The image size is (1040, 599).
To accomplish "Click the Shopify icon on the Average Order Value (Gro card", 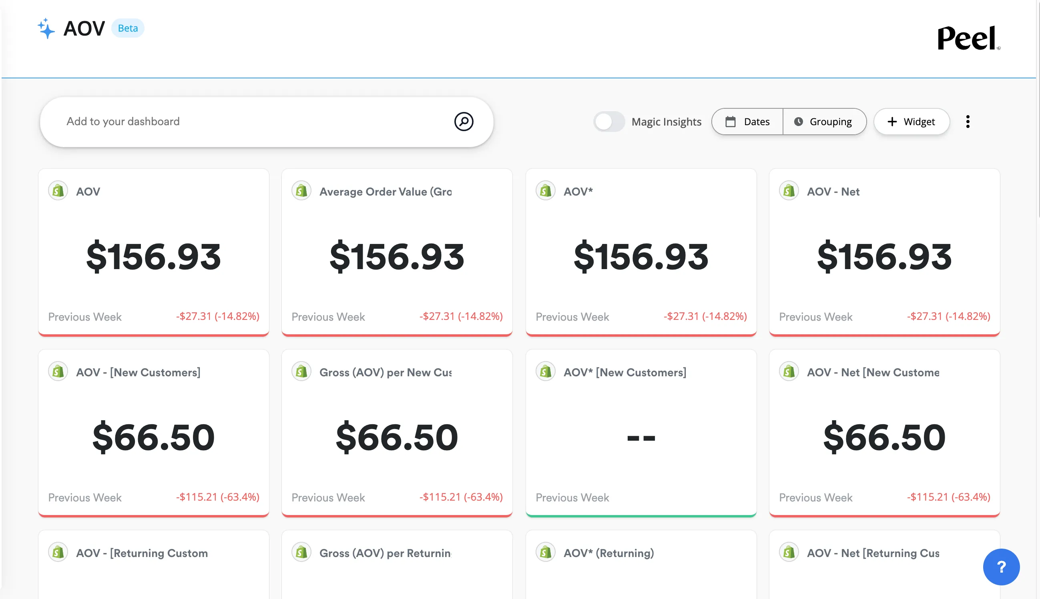I will [301, 191].
